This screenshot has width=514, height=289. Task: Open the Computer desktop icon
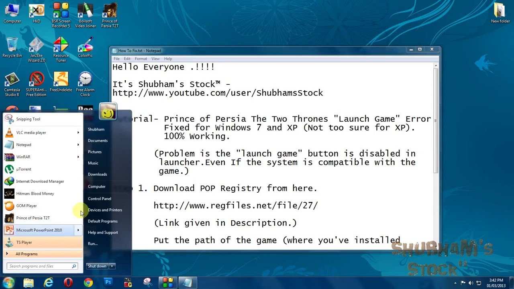12,14
